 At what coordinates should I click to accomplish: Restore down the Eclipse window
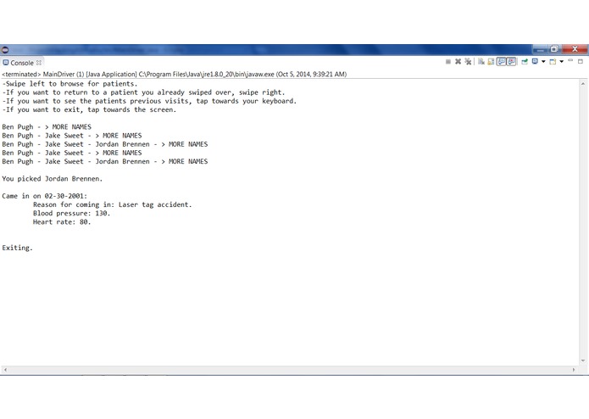coord(554,49)
